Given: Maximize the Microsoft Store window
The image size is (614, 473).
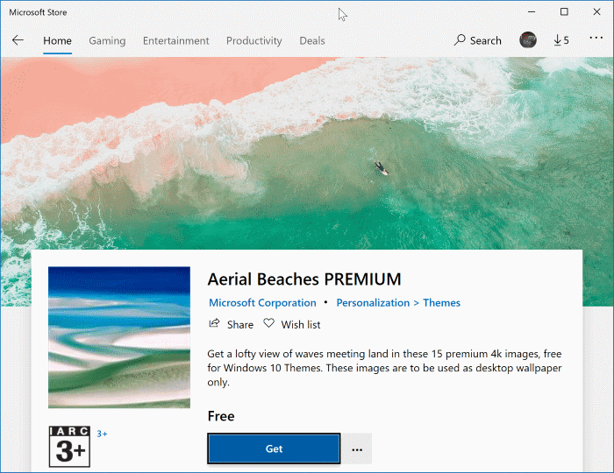Looking at the screenshot, I should pos(564,12).
